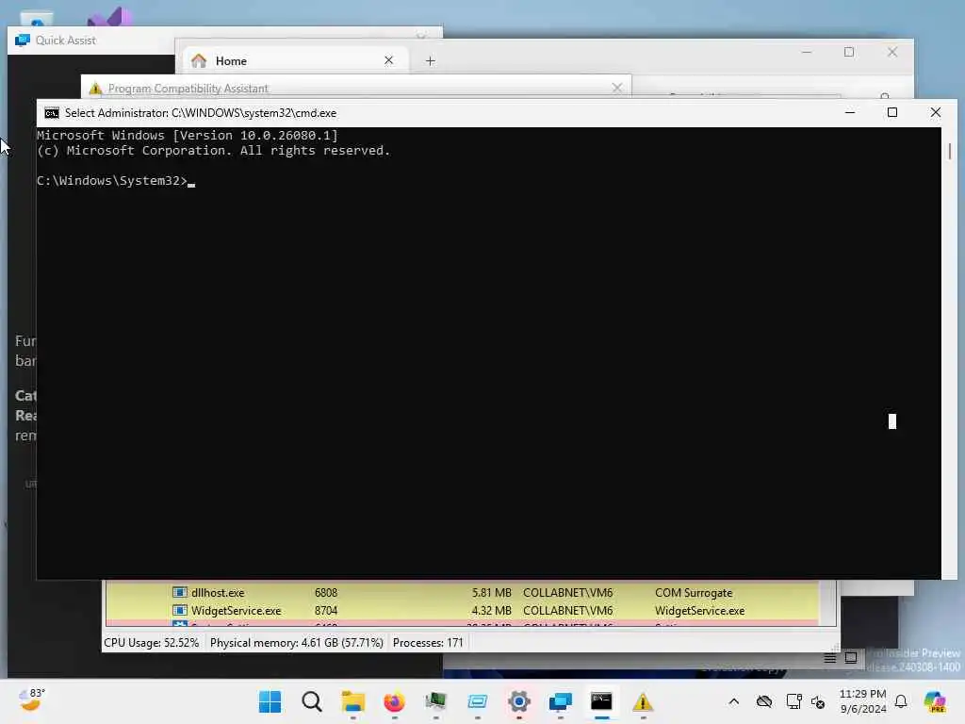Select the dllhost.exe process row

tap(463, 592)
